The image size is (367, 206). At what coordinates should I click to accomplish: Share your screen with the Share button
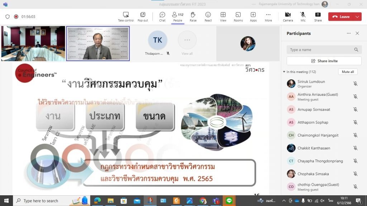(318, 16)
